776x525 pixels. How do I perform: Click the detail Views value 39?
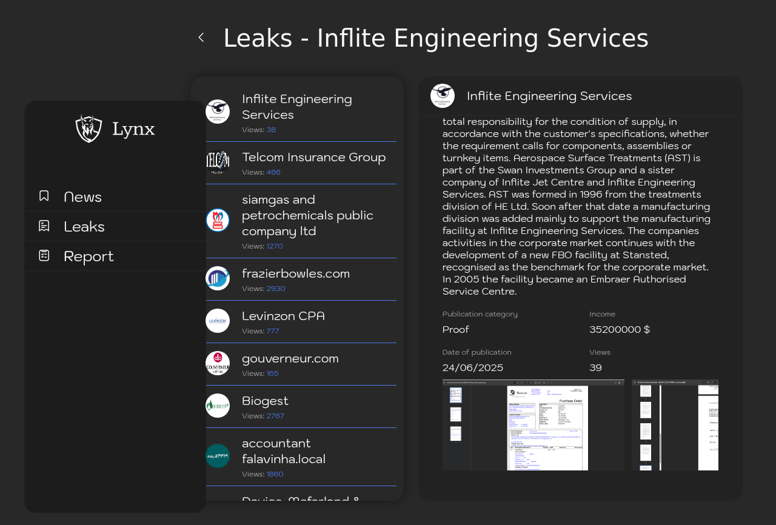[595, 368]
